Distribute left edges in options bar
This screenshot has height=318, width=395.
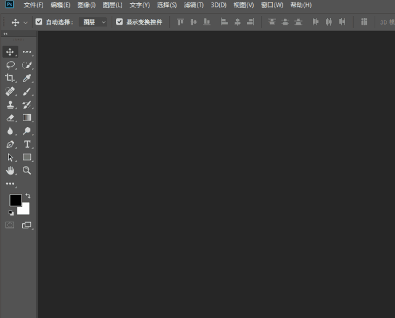tap(315, 22)
